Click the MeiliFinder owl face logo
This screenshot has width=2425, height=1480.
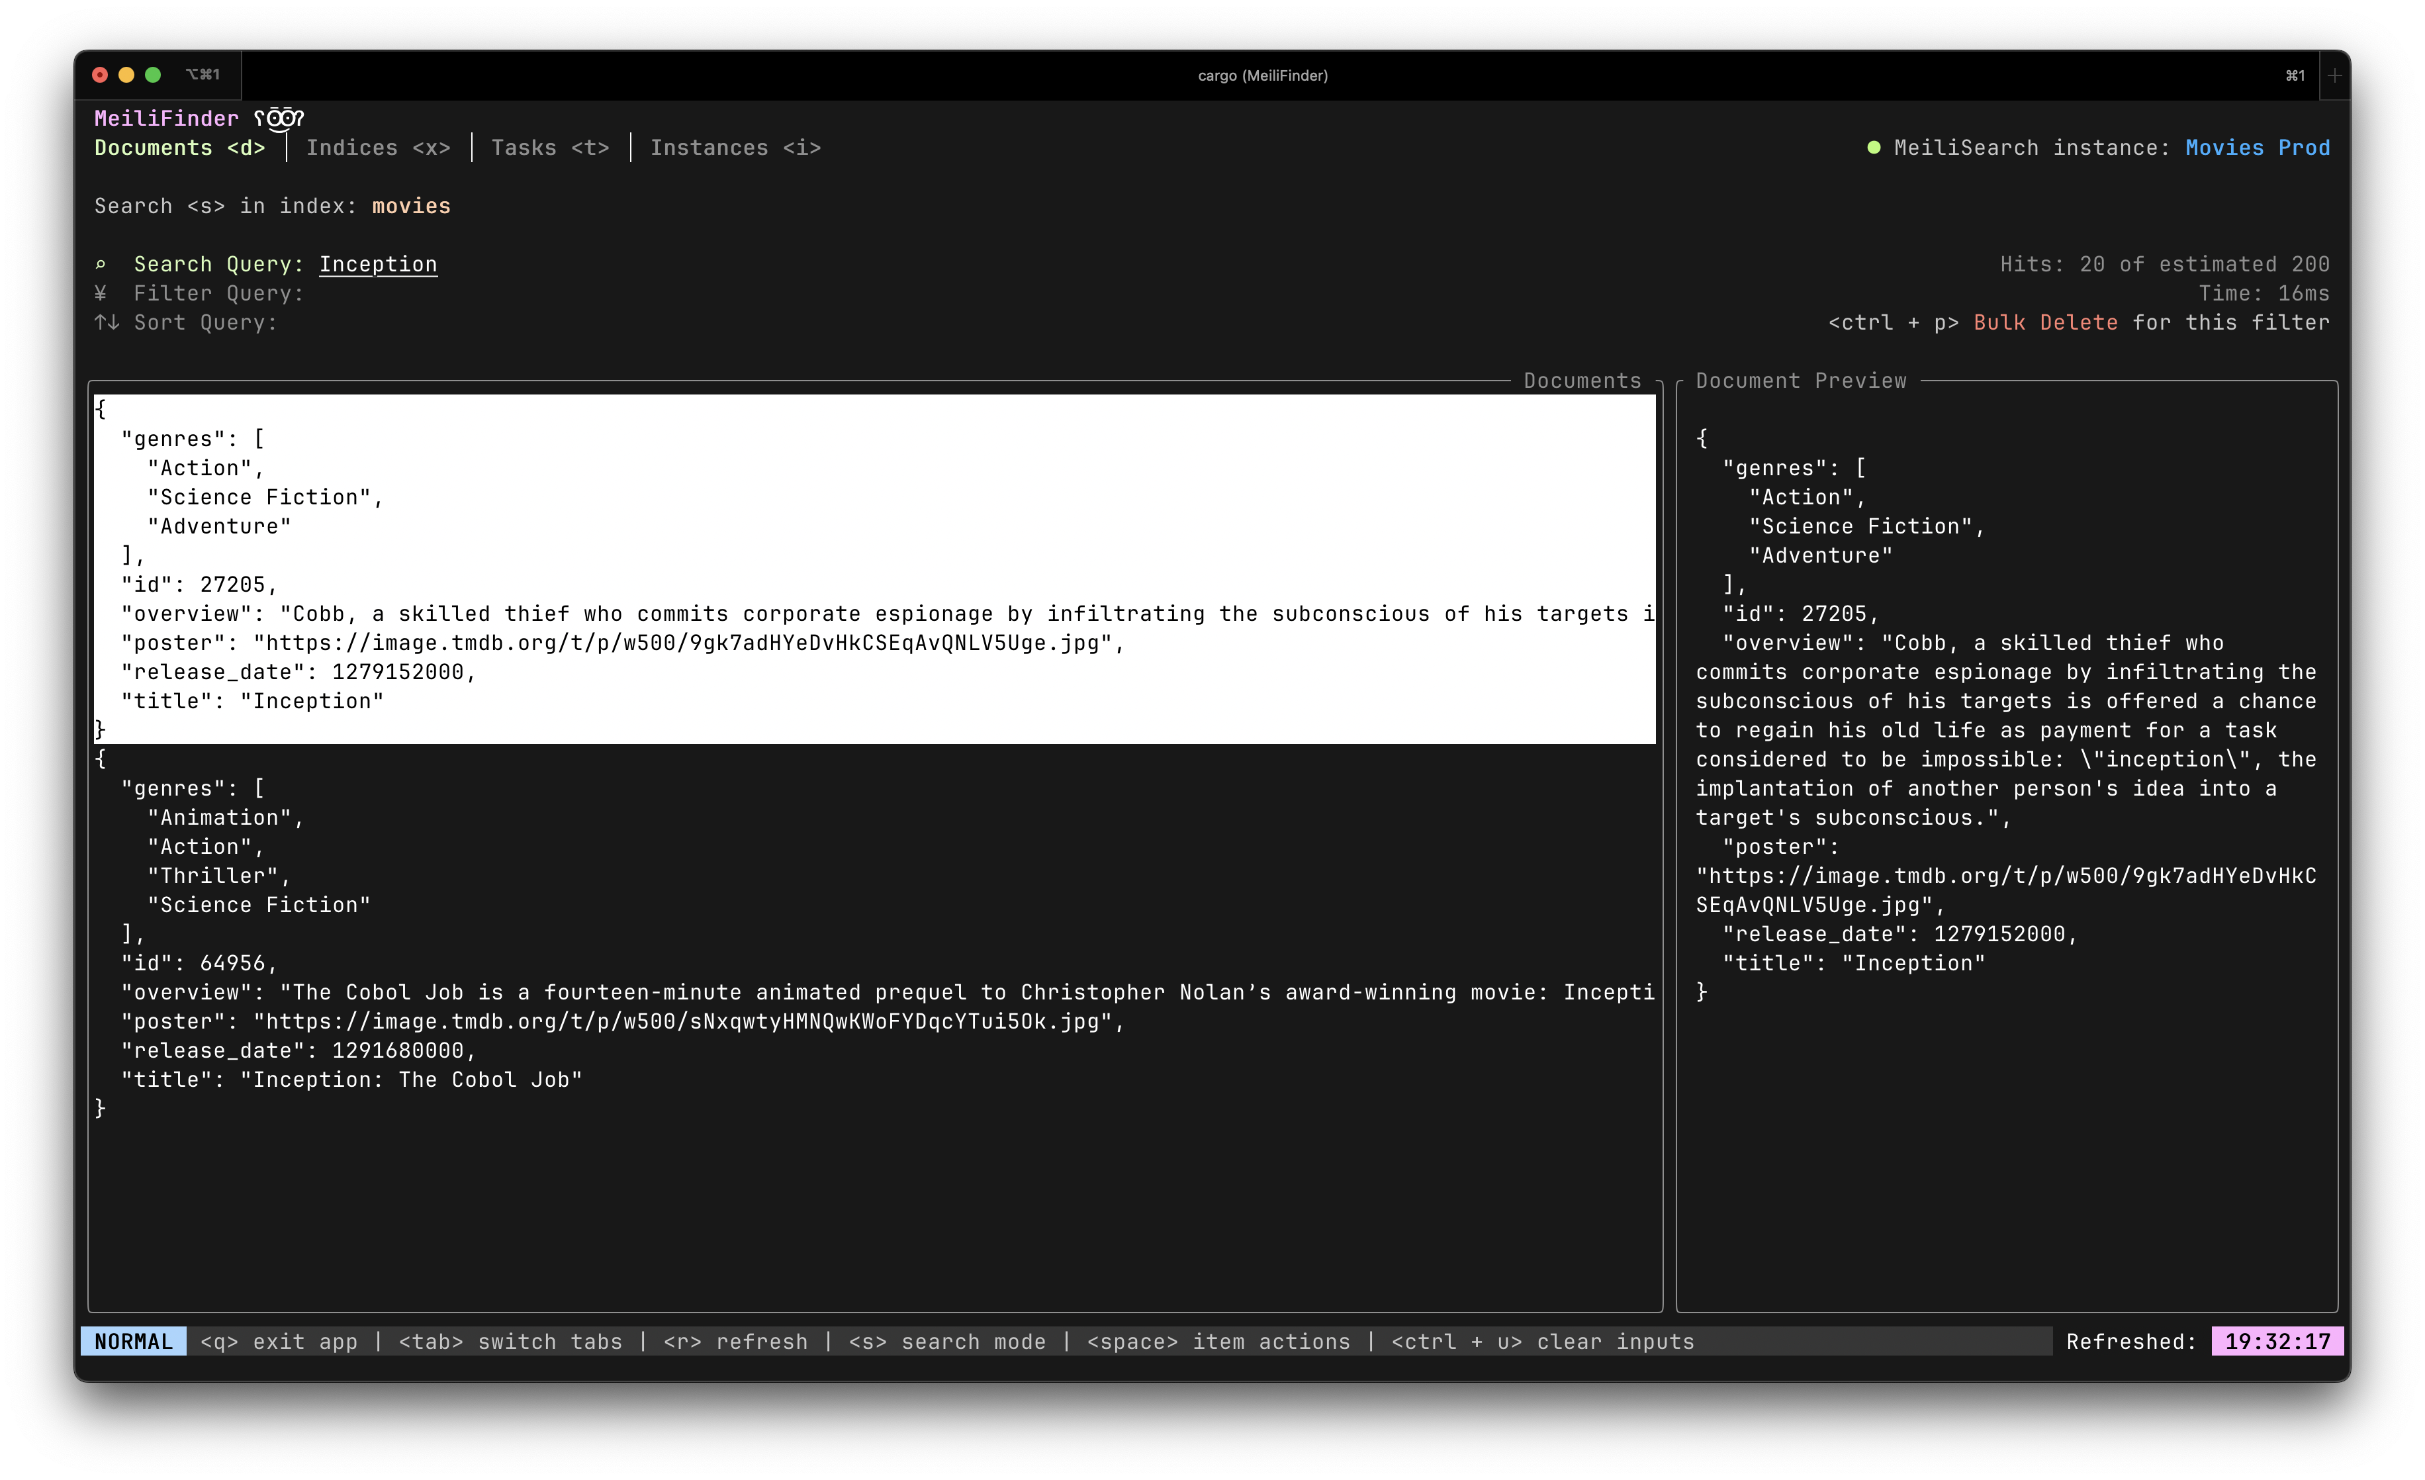[x=279, y=119]
